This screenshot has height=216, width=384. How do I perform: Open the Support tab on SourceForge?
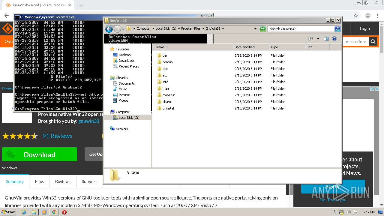(x=89, y=181)
